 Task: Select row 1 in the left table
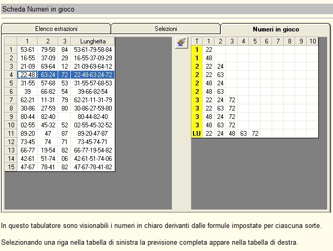pos(10,50)
